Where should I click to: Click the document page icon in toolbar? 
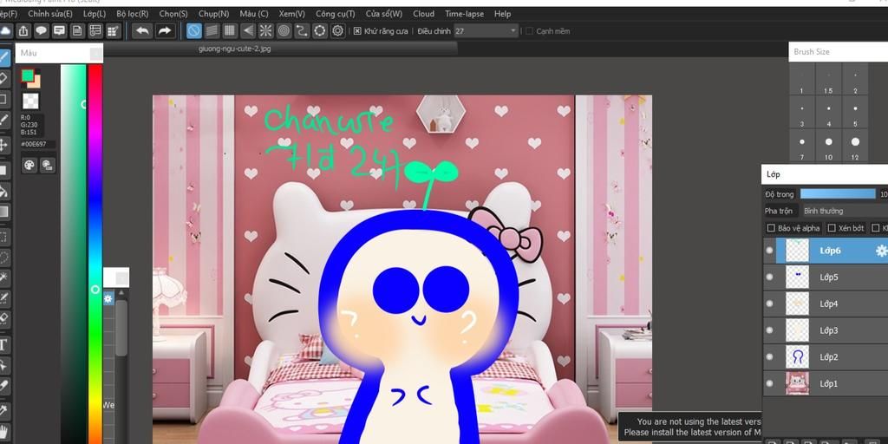coord(77,30)
